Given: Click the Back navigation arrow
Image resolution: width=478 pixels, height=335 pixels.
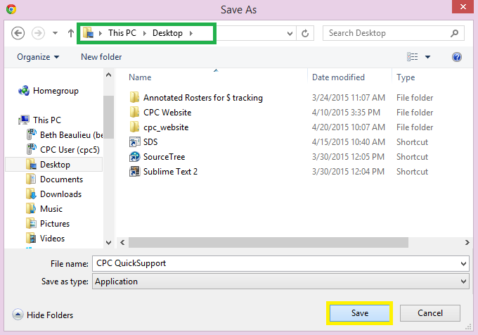Looking at the screenshot, I should click(x=18, y=33).
